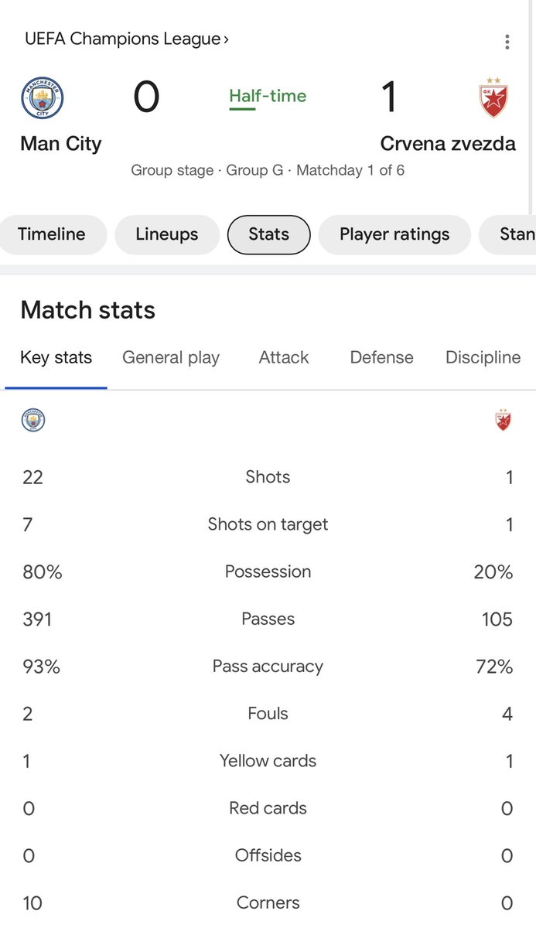
Task: Tap the Half-time match status indicator
Action: [x=268, y=97]
